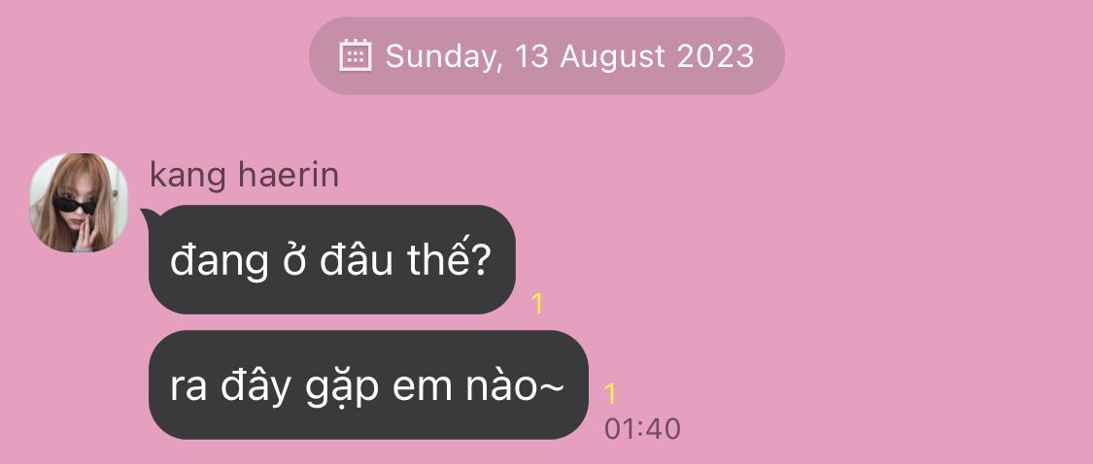Open kang haerin's profile picture
This screenshot has width=1093, height=464.
coord(78,203)
